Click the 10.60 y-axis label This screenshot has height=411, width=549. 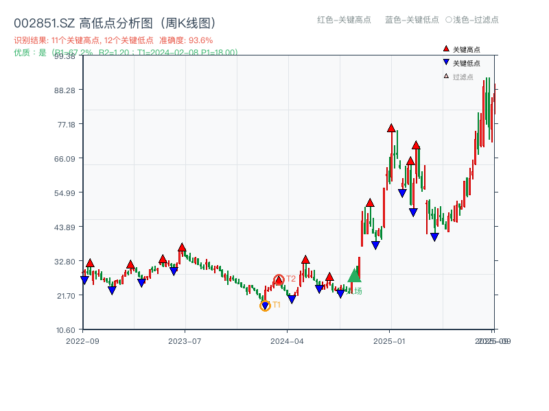tap(65, 330)
